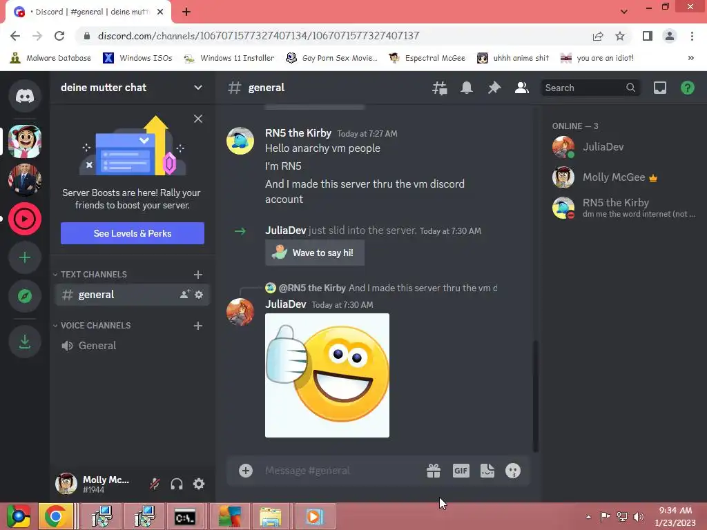Open the Espectral McGee bookmark
The width and height of the screenshot is (707, 530).
[x=427, y=58]
